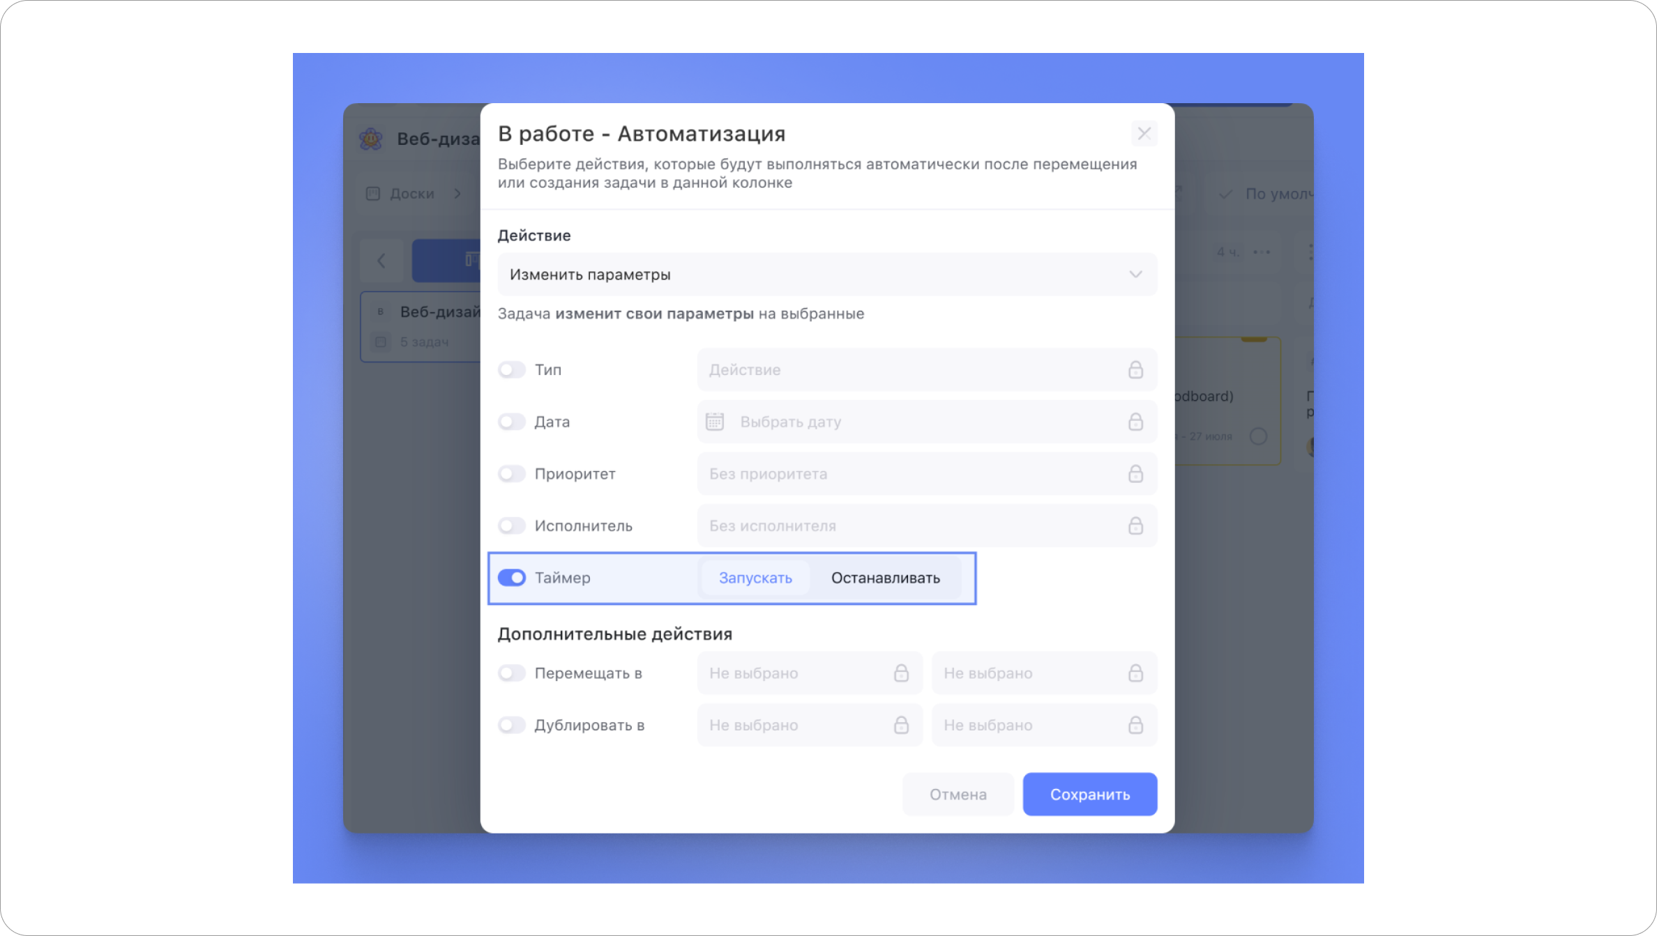1657x936 pixels.
Task: Enable the Исполнитель toggle
Action: 511,525
